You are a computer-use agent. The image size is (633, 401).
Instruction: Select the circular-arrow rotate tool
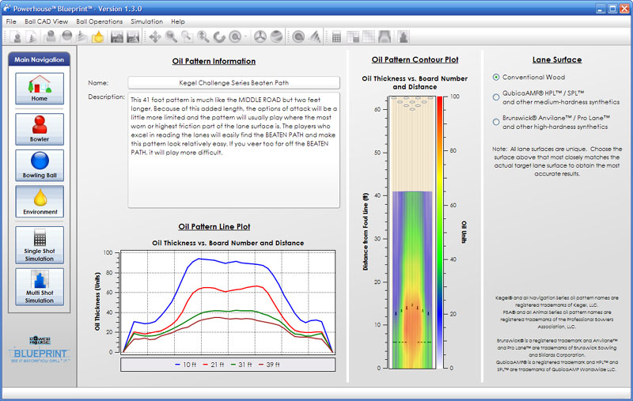tap(219, 37)
